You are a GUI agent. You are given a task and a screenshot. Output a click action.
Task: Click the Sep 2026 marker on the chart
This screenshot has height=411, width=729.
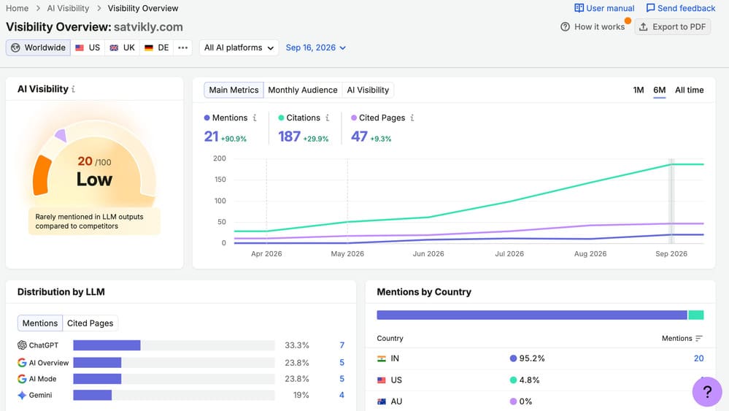[x=671, y=201]
